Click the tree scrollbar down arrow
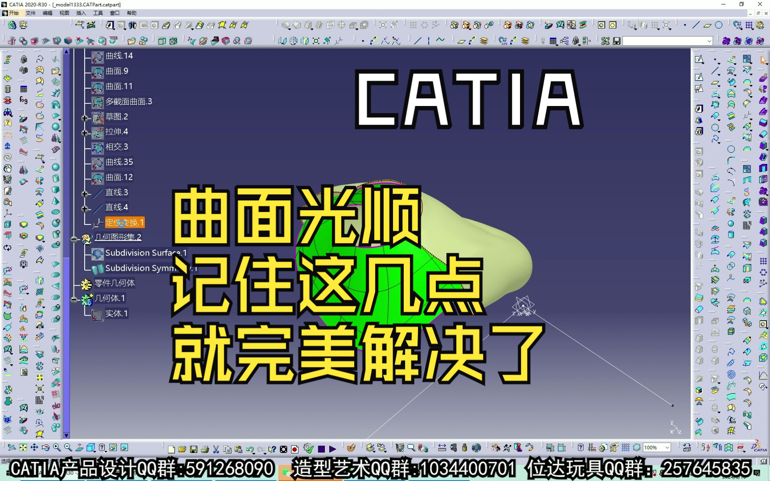 (66, 436)
